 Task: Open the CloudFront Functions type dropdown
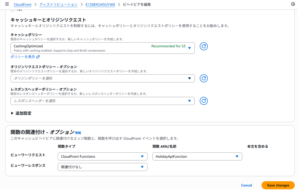click(102, 156)
